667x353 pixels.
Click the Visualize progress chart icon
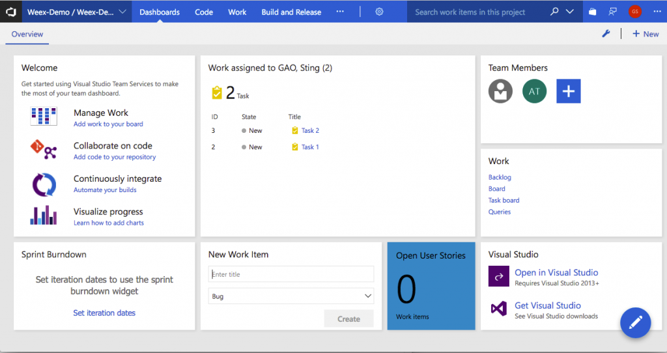(44, 215)
